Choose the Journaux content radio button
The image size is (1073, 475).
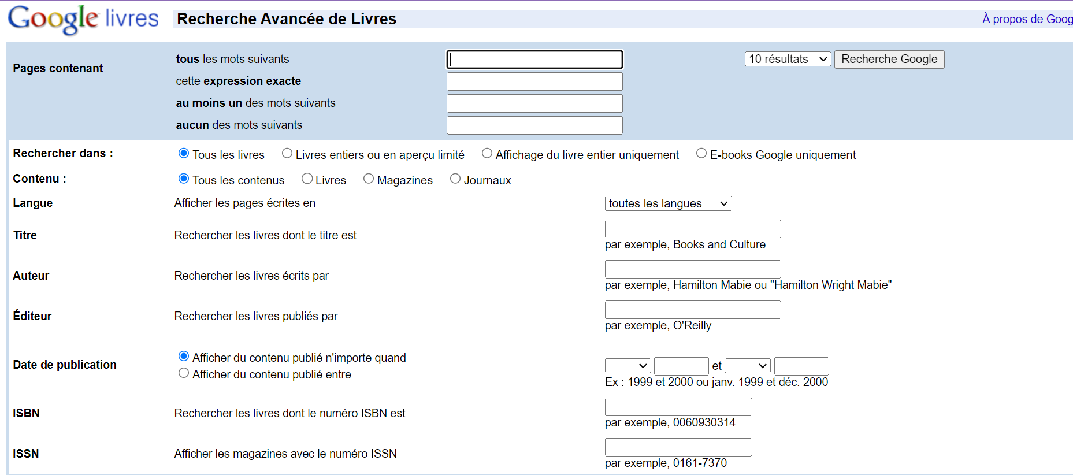[x=455, y=179]
